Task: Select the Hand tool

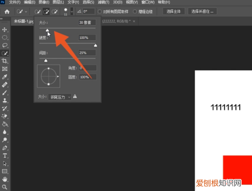Action: 5,179
